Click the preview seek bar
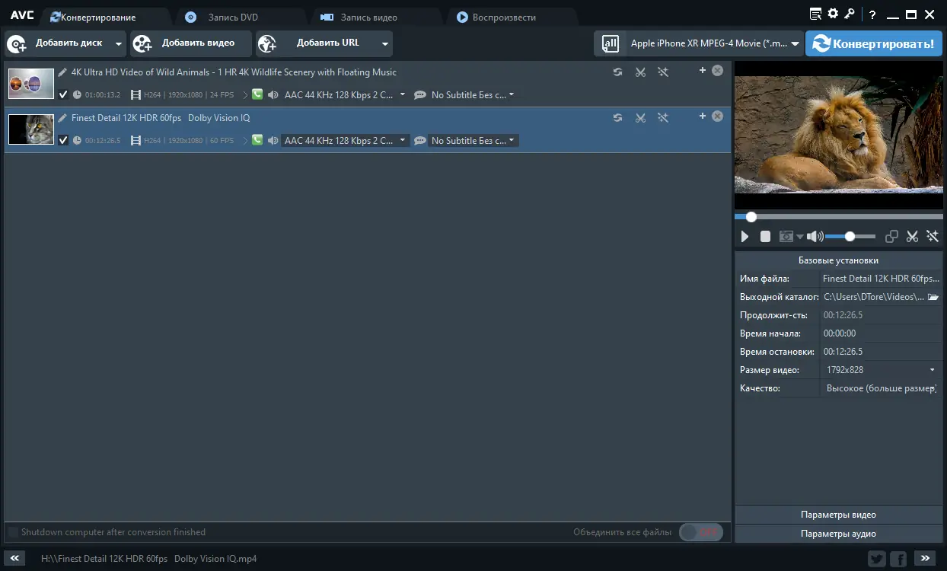The width and height of the screenshot is (947, 571). (x=838, y=217)
